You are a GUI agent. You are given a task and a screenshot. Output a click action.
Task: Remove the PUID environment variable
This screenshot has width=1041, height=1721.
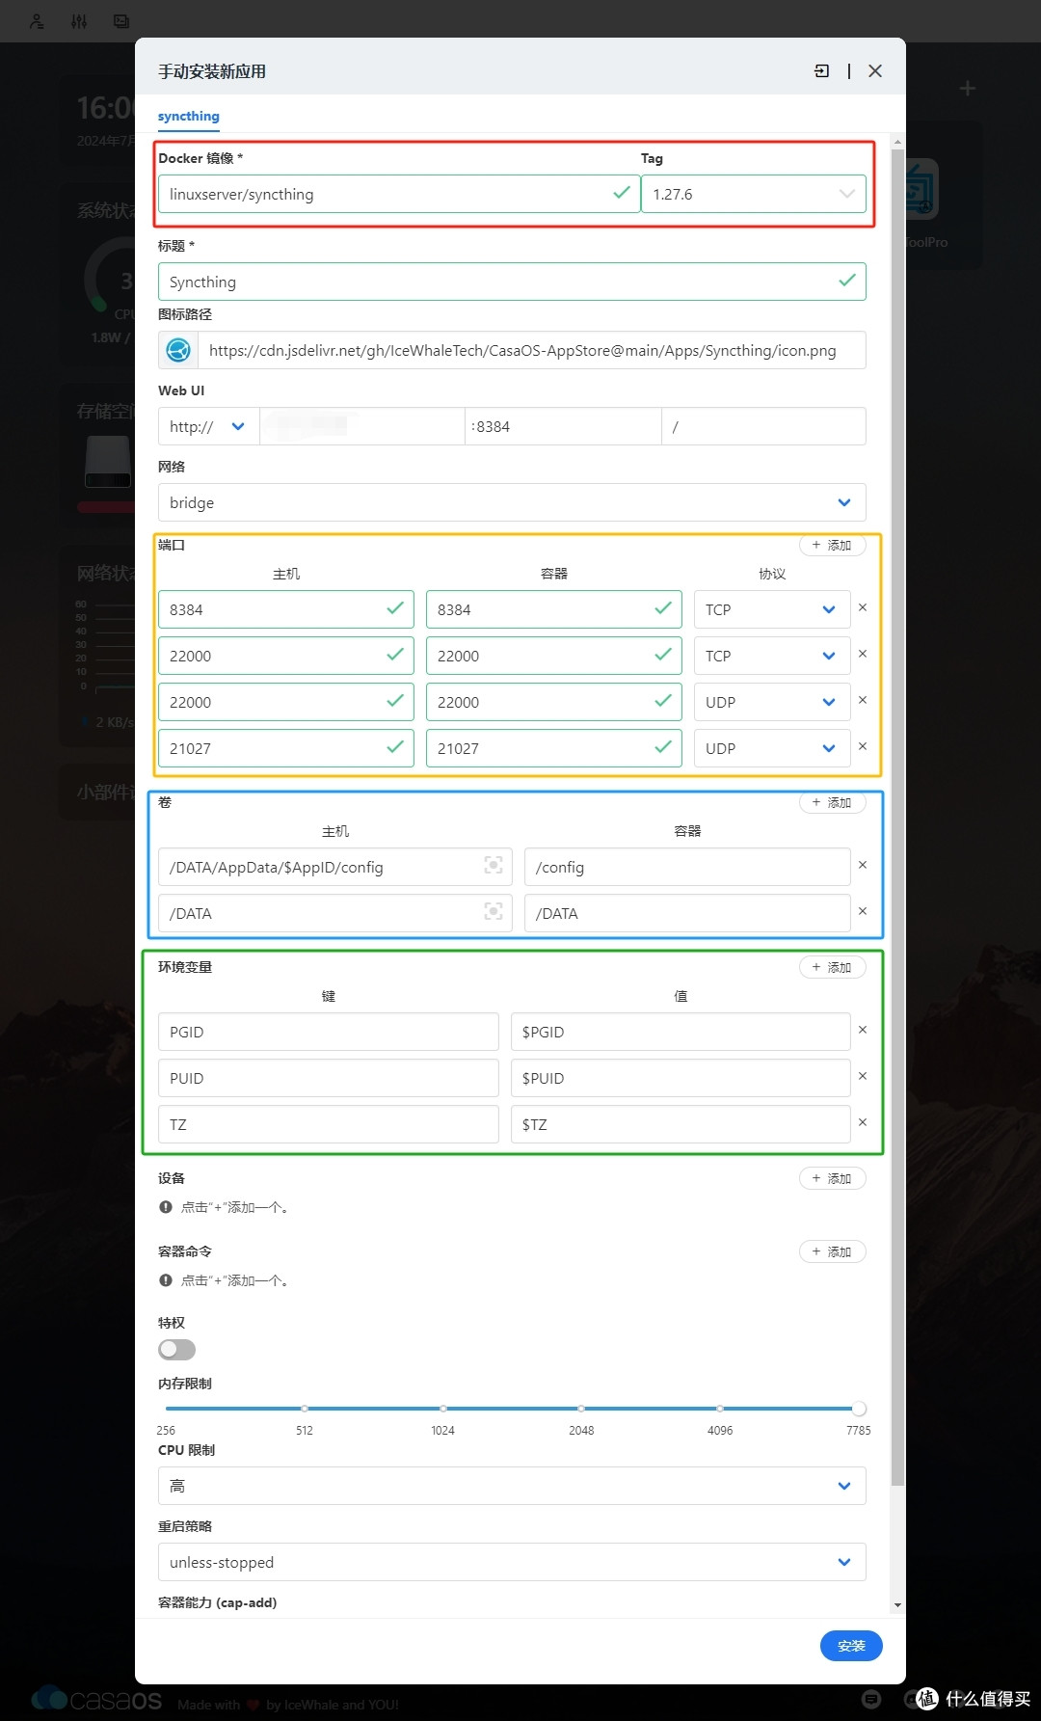pos(863,1076)
